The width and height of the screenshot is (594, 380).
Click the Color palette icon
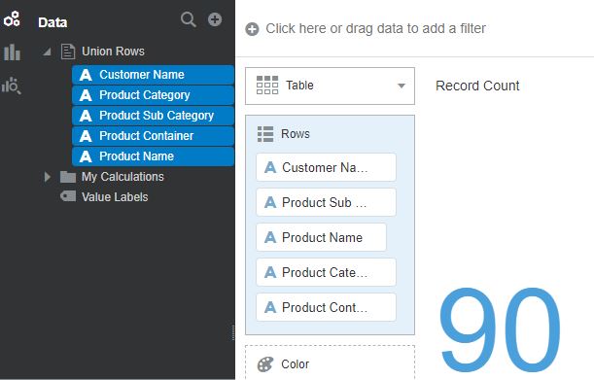point(264,364)
